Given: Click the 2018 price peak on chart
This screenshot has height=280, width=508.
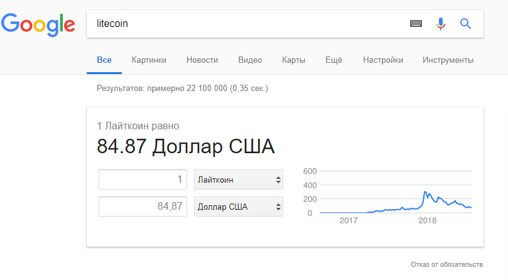Looking at the screenshot, I should pyautogui.click(x=425, y=191).
